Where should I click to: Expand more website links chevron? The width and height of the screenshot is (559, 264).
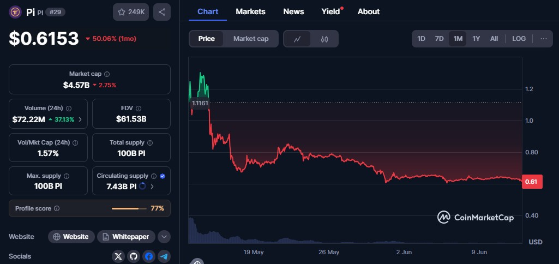pos(164,237)
